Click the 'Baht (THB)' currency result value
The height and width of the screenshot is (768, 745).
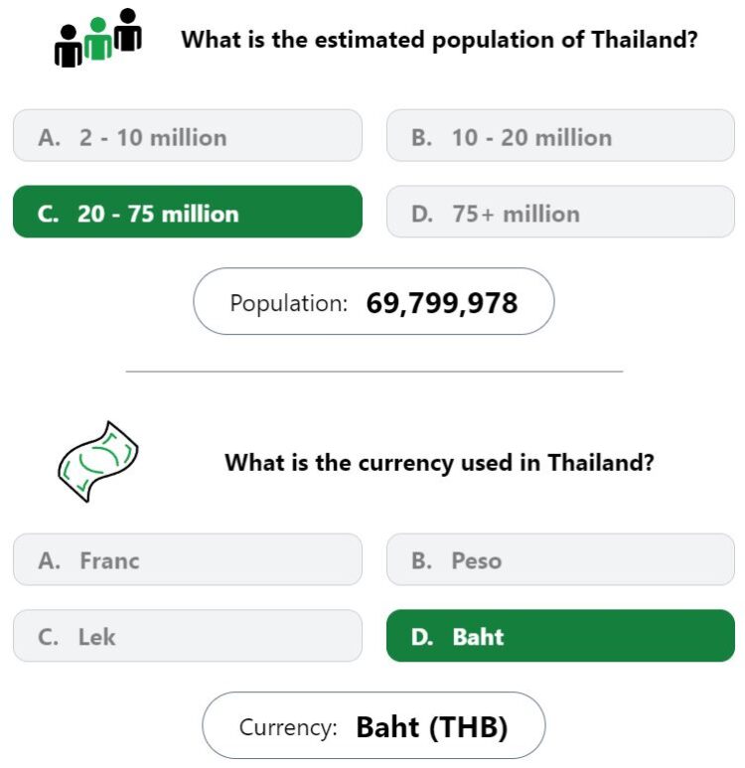pyautogui.click(x=432, y=727)
